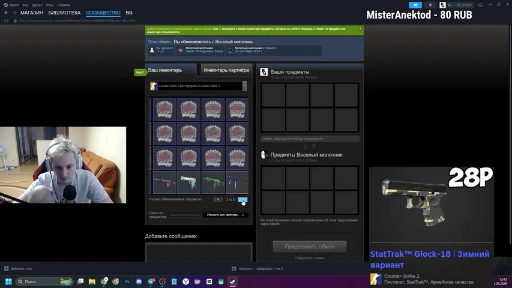Open the Игры menu

[50, 5]
